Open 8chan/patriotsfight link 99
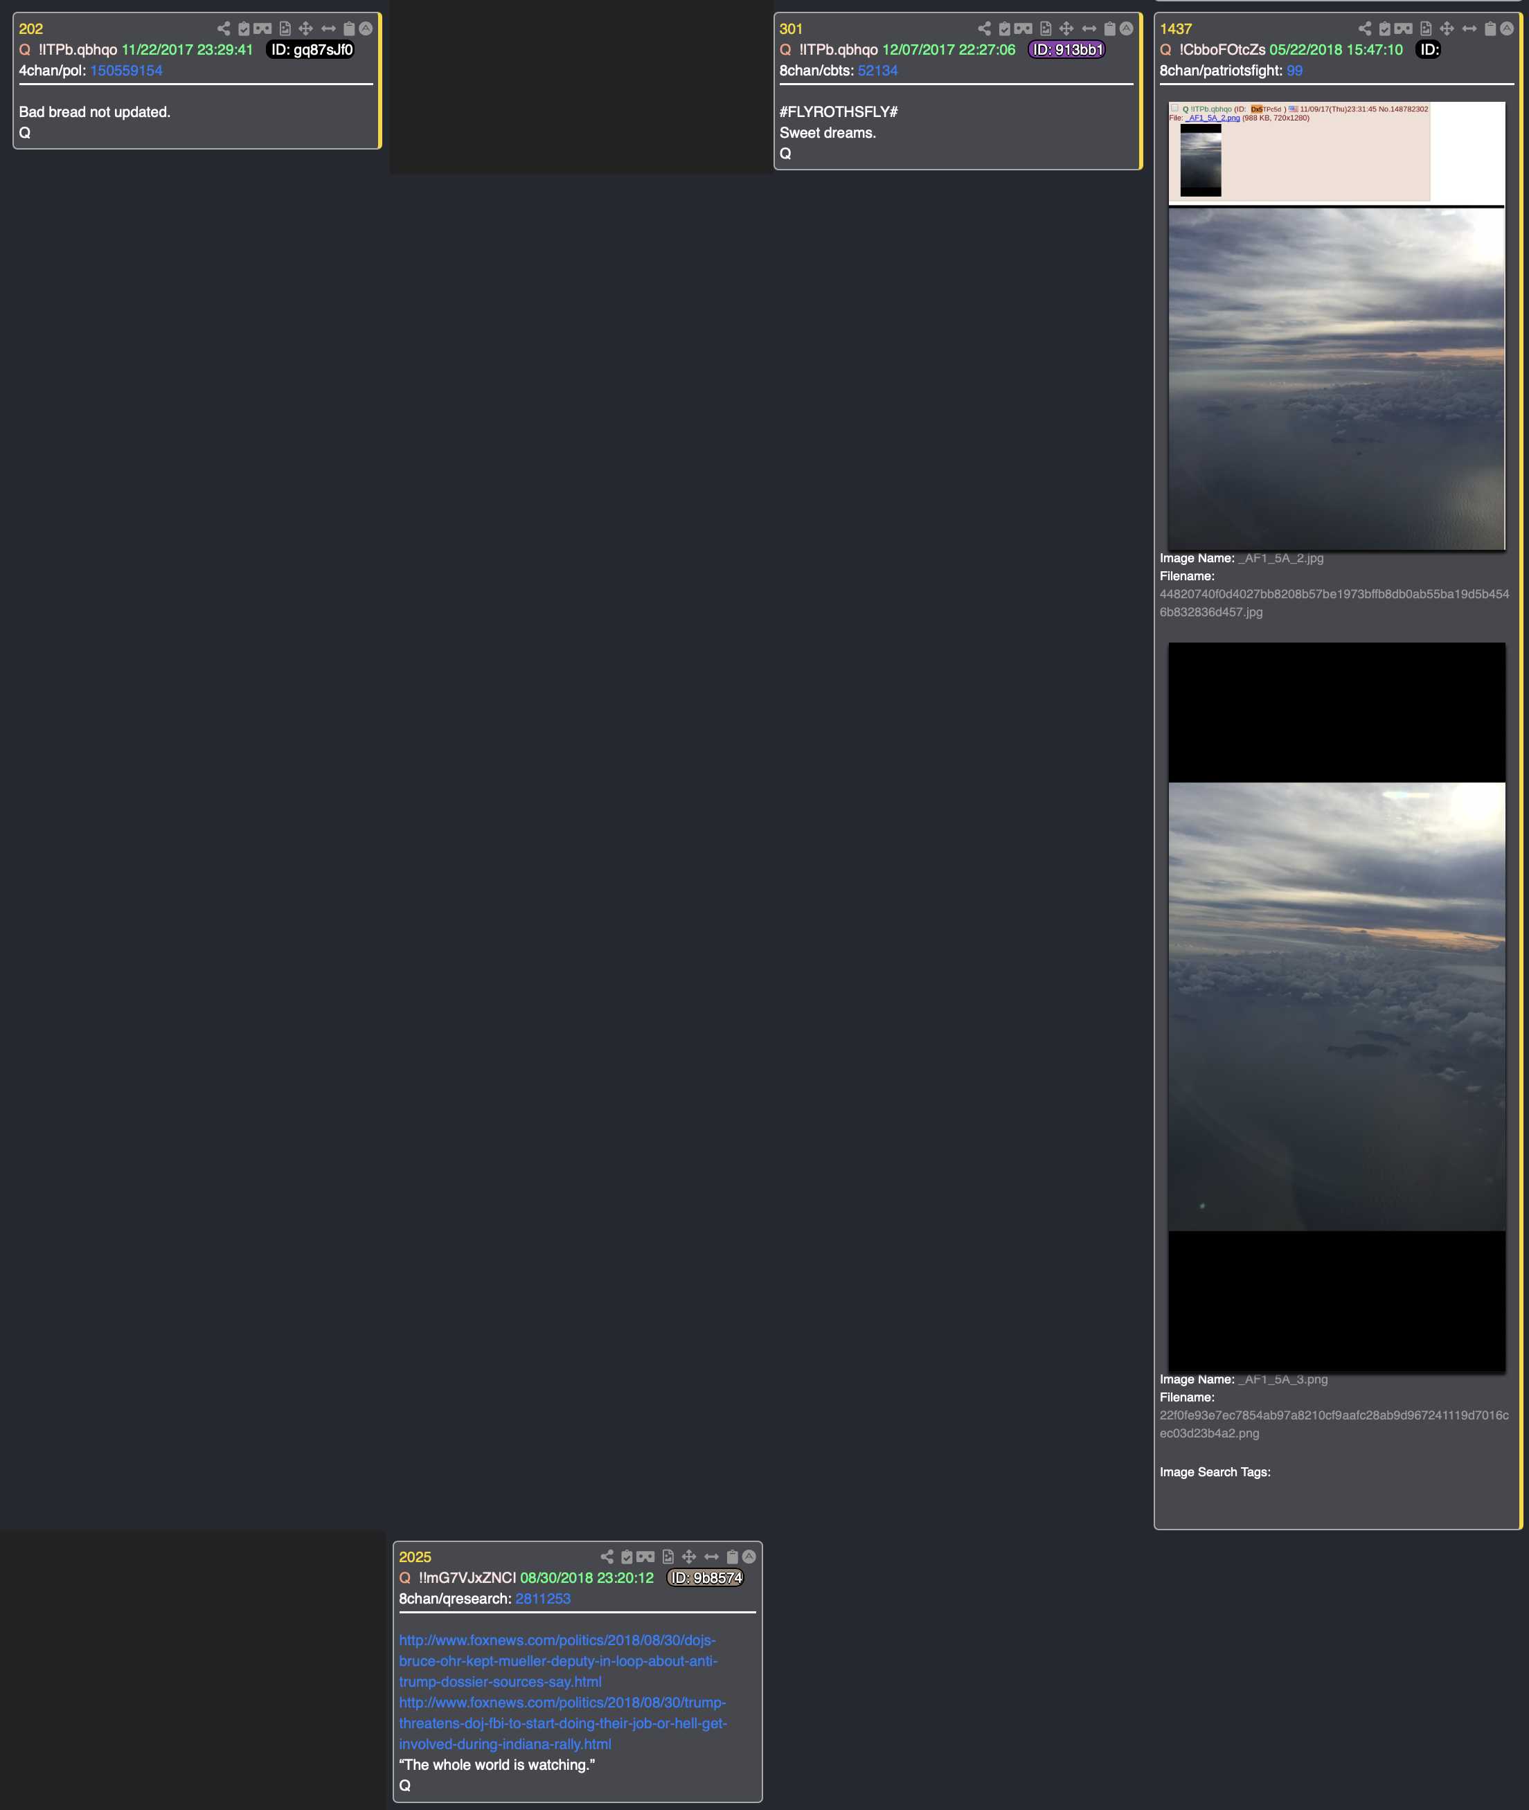The height and width of the screenshot is (1810, 1529). tap(1294, 70)
